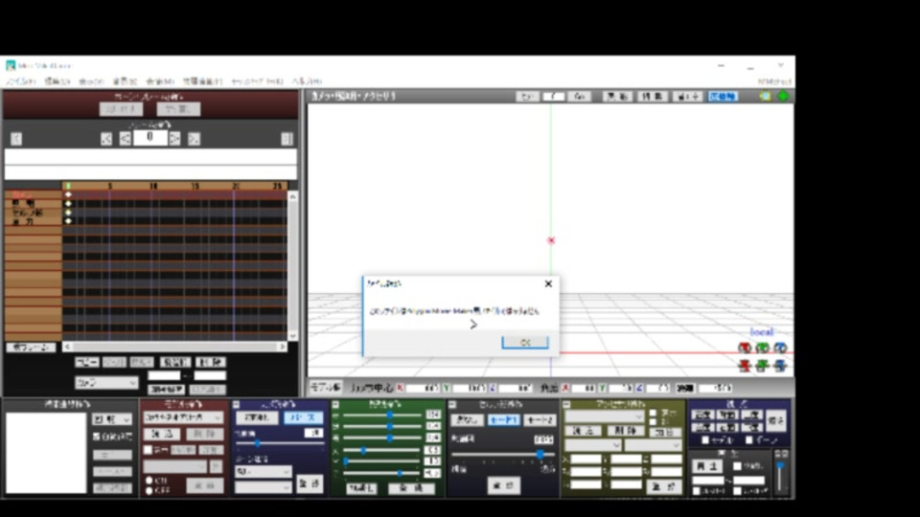Open the Background menu
920x517 pixels.
[125, 81]
